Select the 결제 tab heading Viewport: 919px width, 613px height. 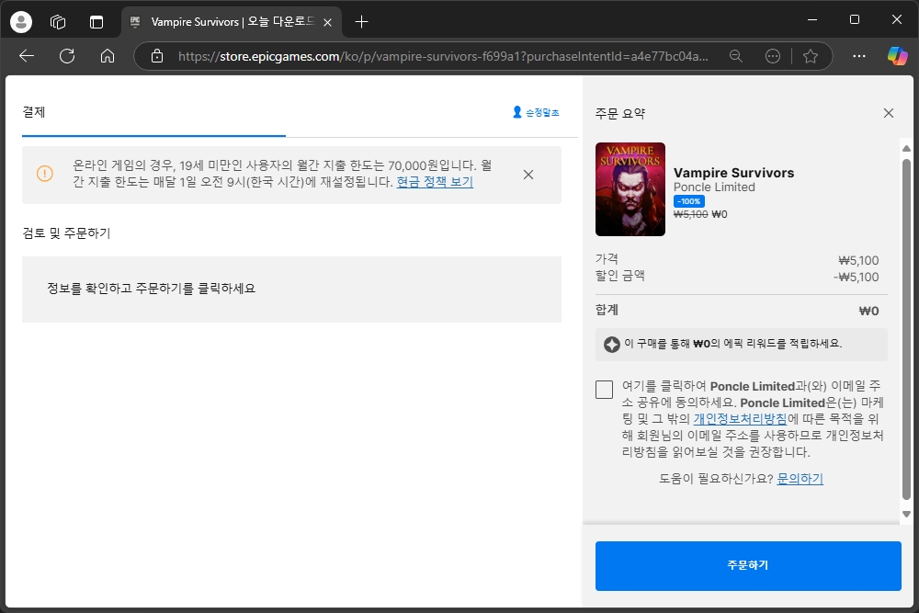pyautogui.click(x=34, y=112)
